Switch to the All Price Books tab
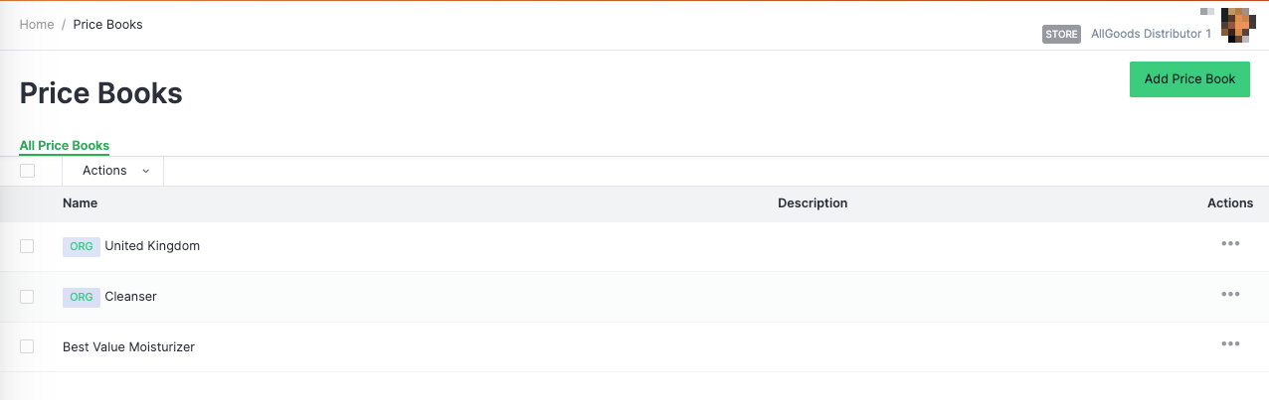The image size is (1269, 400). pyautogui.click(x=65, y=146)
